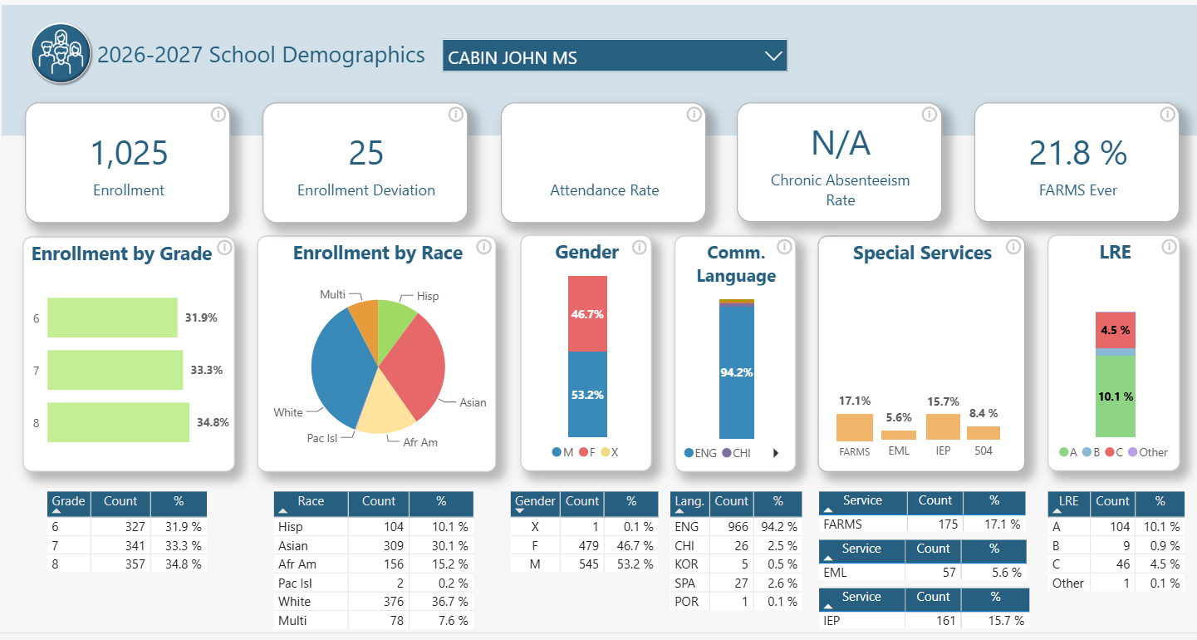
Task: Click the grade 8 enrollment bar
Action: (x=118, y=422)
